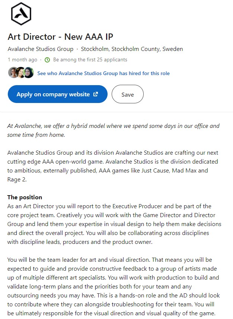
Task: Click the Art Director - New AAA IP title
Action: (x=60, y=37)
